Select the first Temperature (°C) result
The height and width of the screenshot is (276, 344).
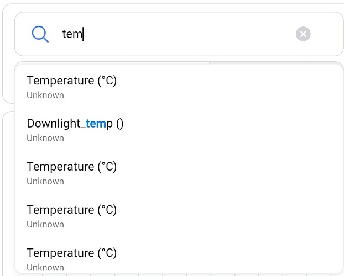click(x=71, y=81)
